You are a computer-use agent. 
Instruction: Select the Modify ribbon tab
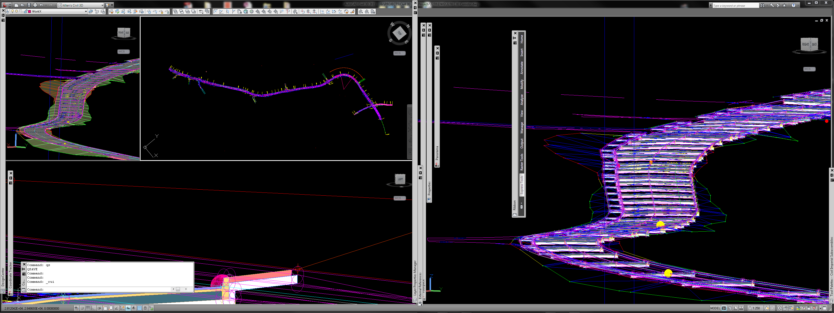pos(522,85)
